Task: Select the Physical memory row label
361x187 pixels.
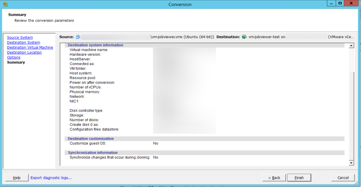Action: (x=85, y=92)
